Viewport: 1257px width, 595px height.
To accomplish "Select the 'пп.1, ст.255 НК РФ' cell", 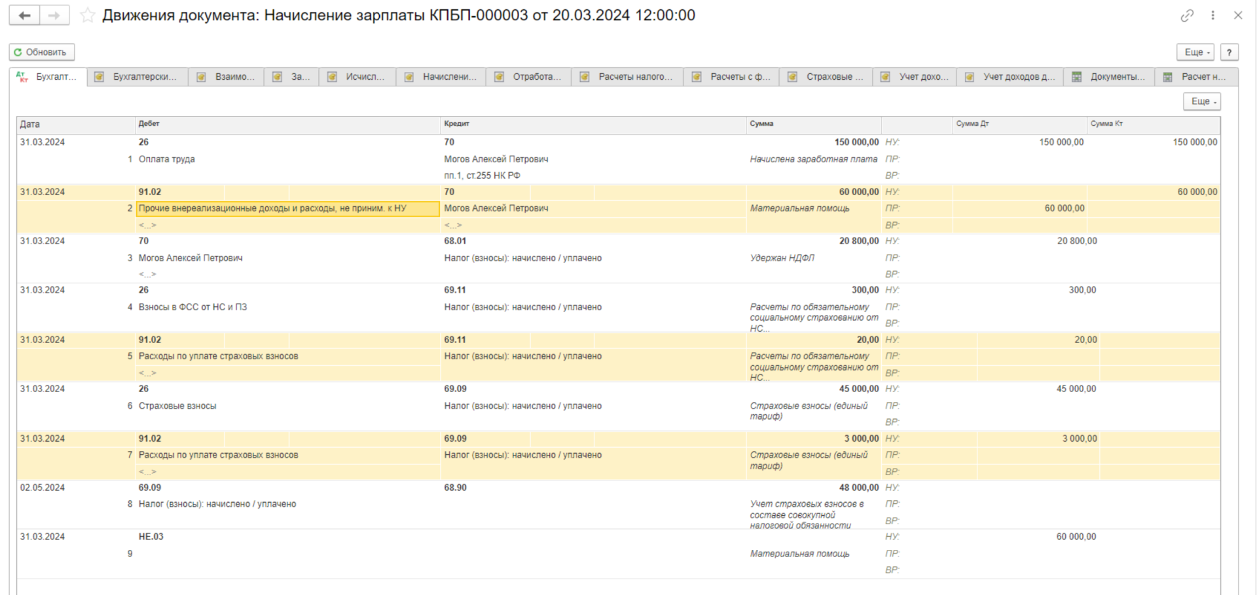I will (482, 176).
